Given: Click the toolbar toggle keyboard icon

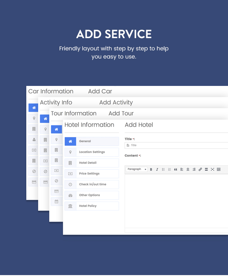Looking at the screenshot, I should coord(219,170).
